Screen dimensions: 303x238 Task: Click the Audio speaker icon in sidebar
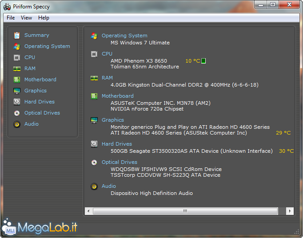point(17,124)
